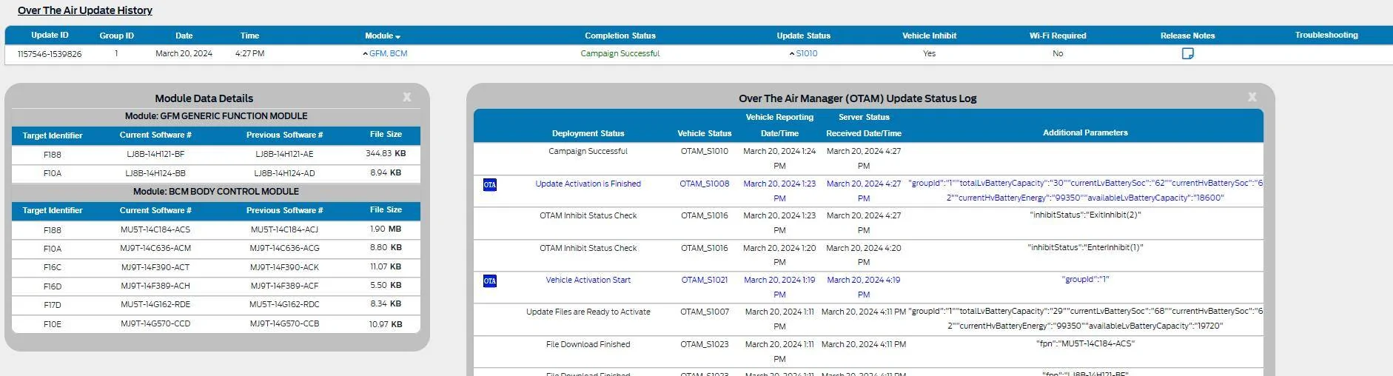Screen dimensions: 1393x376
Task: Click the BCM Body Control Module heading
Action: pos(216,191)
